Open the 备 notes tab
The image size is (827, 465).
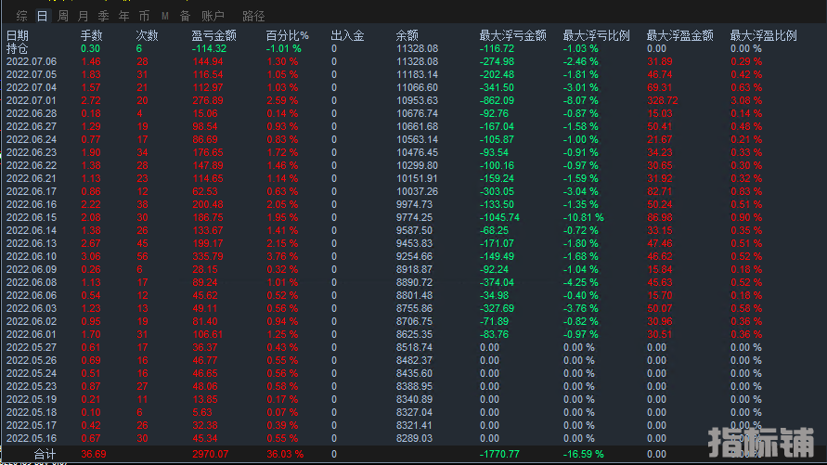pos(185,16)
